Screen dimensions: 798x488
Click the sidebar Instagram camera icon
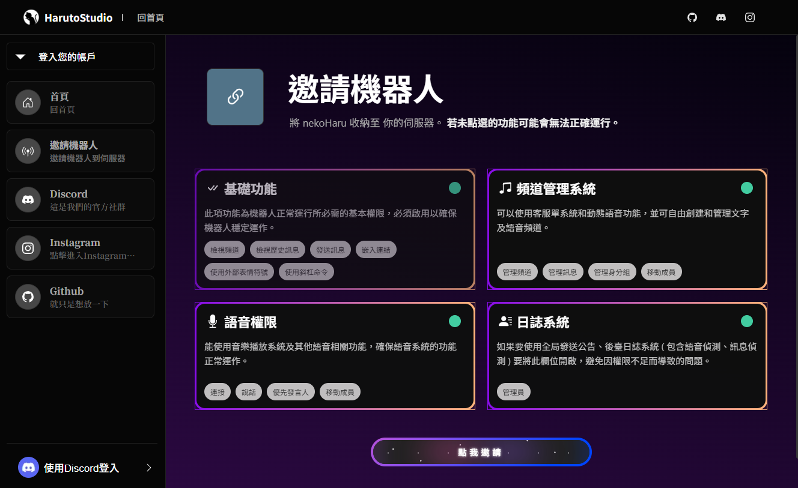28,249
